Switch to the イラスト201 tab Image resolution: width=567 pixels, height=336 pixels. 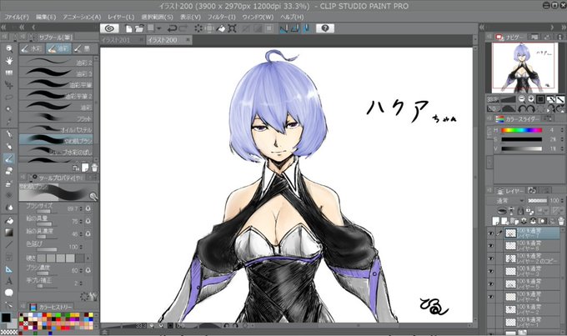(115, 40)
